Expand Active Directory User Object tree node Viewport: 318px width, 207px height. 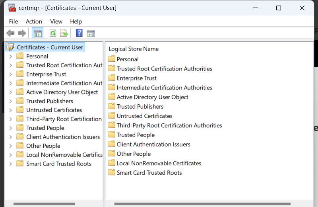click(x=11, y=92)
